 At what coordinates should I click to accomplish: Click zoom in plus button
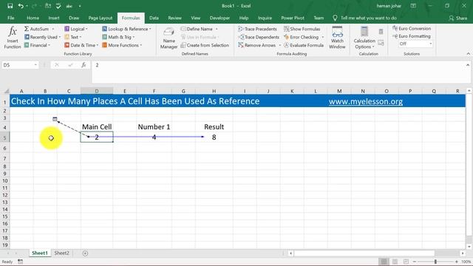click(x=456, y=262)
